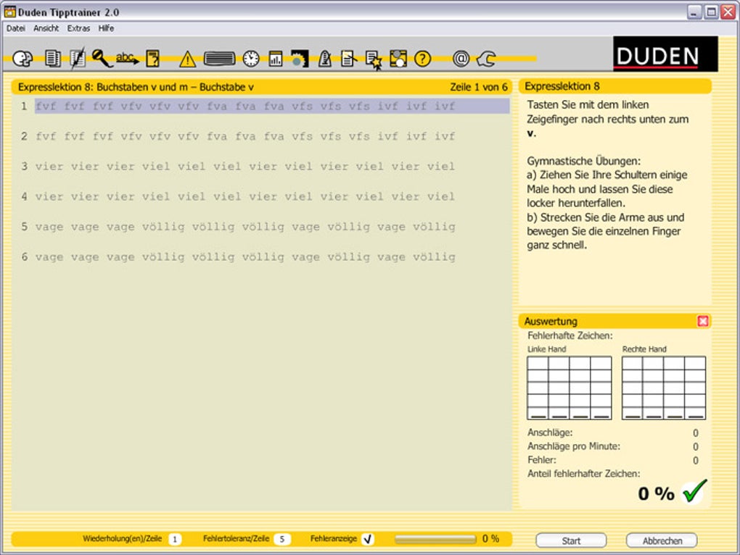Click exercise line 3 starting vier

(x=245, y=167)
